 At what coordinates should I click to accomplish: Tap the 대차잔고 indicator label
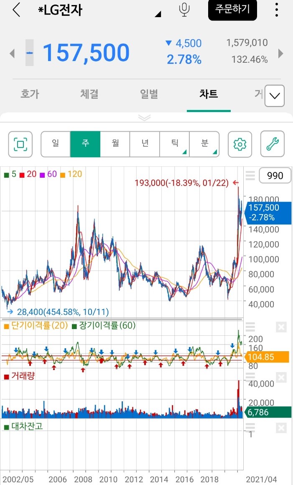tap(23, 426)
